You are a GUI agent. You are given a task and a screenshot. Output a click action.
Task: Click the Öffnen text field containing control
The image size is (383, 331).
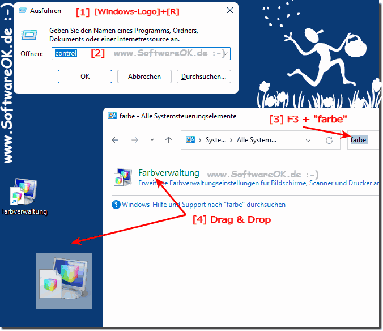coord(141,53)
